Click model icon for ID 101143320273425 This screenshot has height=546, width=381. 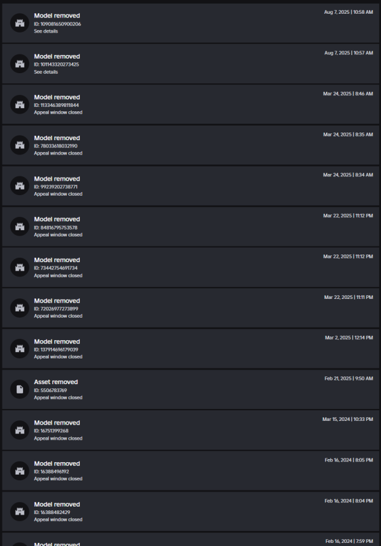click(x=19, y=64)
